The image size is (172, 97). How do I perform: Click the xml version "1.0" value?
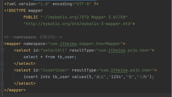click(44, 4)
